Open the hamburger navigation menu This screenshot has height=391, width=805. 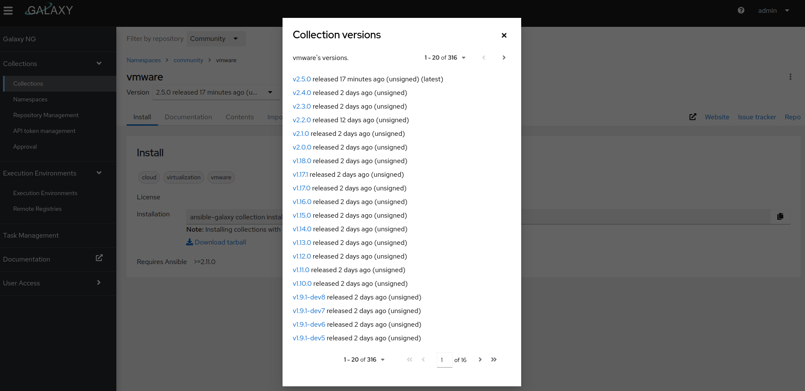click(8, 10)
